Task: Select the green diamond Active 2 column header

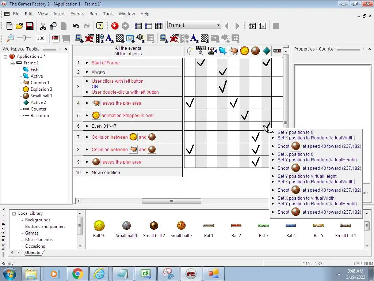Action: tap(266, 50)
